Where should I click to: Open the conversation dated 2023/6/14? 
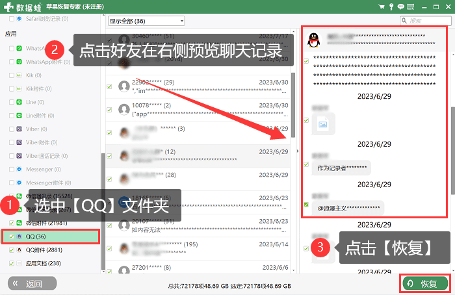198,249
